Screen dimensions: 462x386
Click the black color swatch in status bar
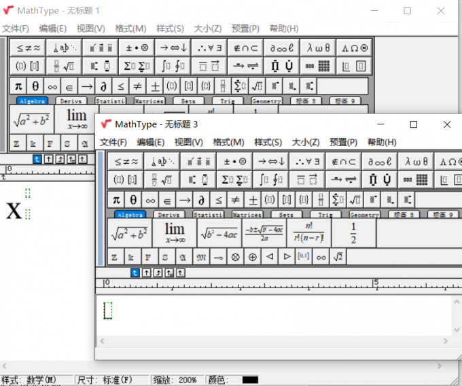[x=250, y=380]
